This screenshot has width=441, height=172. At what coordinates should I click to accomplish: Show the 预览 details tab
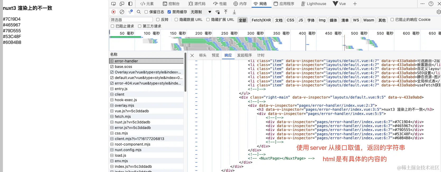(x=215, y=55)
